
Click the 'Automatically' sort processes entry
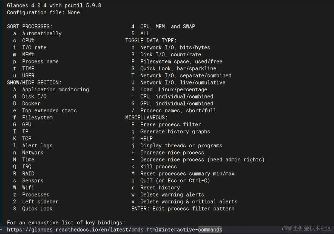[37, 33]
